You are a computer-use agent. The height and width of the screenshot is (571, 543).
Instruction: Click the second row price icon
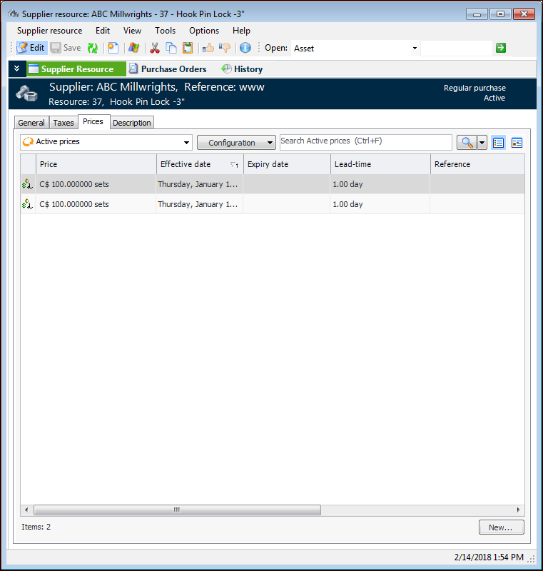[x=27, y=204]
